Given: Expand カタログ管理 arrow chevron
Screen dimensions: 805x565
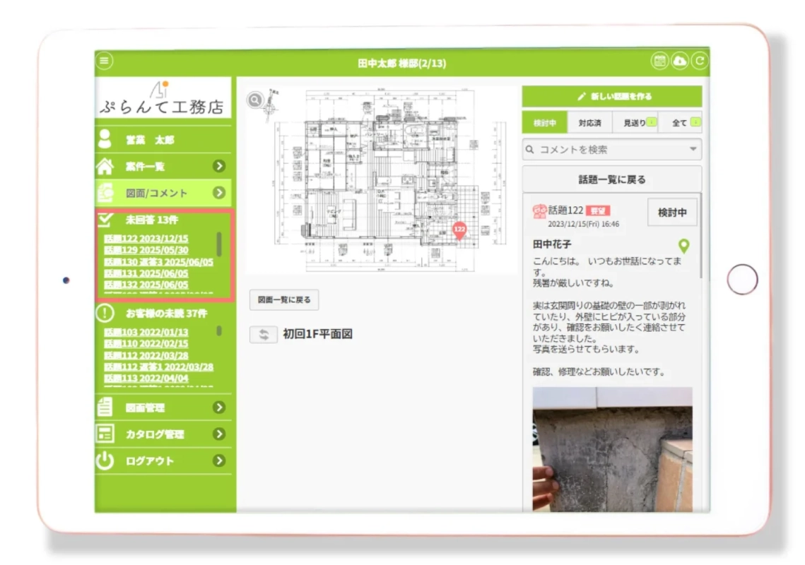Looking at the screenshot, I should coord(219,434).
